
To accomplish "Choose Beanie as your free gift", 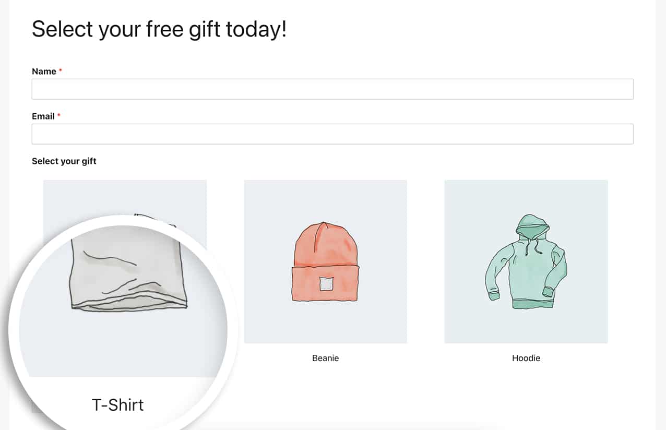I will (x=325, y=261).
